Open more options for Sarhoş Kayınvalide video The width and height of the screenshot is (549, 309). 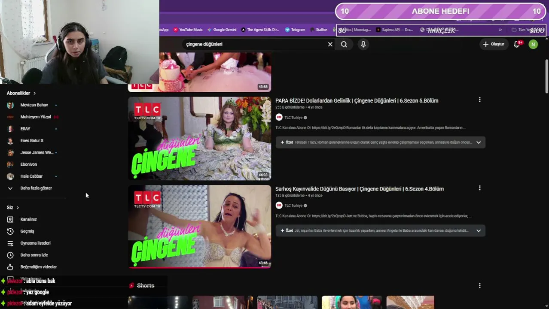pyautogui.click(x=479, y=188)
